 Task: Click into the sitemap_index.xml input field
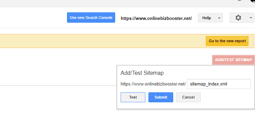pyautogui.click(x=219, y=84)
